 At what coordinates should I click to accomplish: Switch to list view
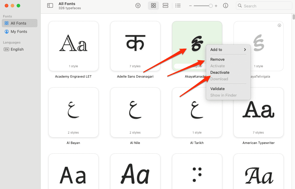178,6
